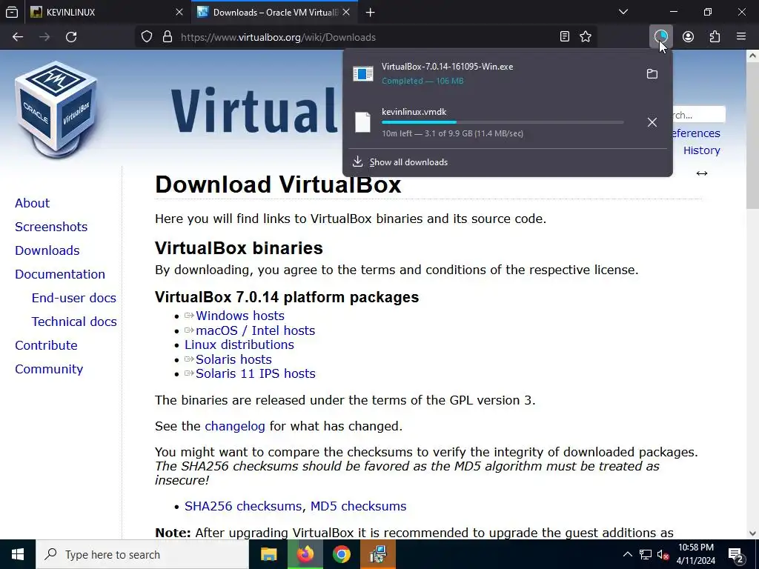759x569 pixels.
Task: Click the downloads progress toolbar icon
Action: 660,36
